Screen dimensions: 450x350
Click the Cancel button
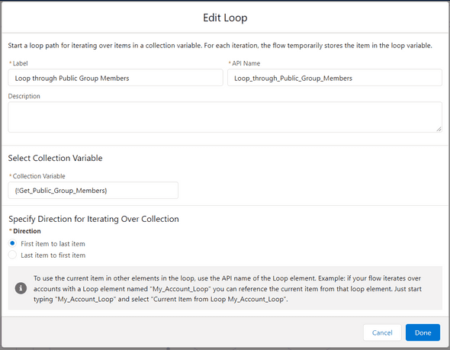click(x=382, y=332)
